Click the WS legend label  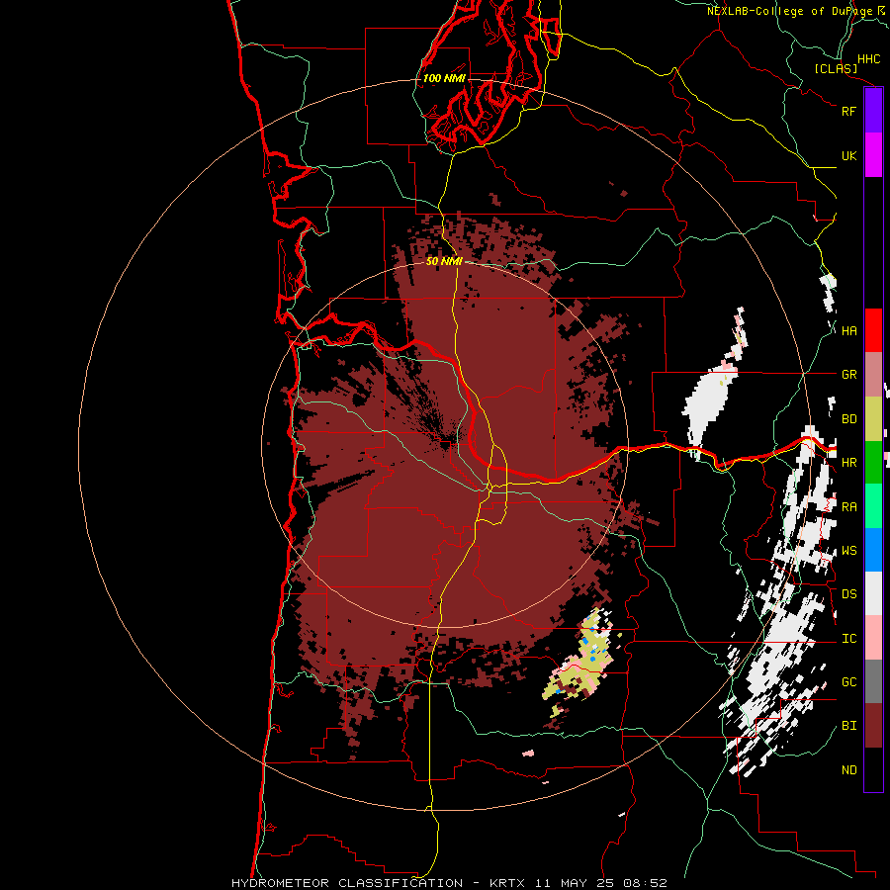pyautogui.click(x=848, y=551)
